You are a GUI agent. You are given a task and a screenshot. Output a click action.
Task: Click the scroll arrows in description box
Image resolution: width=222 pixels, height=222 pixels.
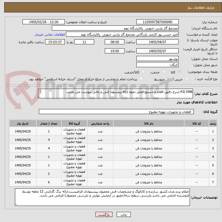(x=40, y=92)
